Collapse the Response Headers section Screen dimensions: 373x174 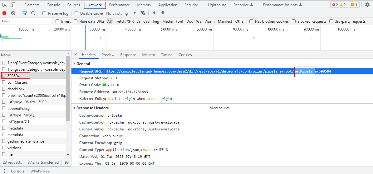point(74,108)
